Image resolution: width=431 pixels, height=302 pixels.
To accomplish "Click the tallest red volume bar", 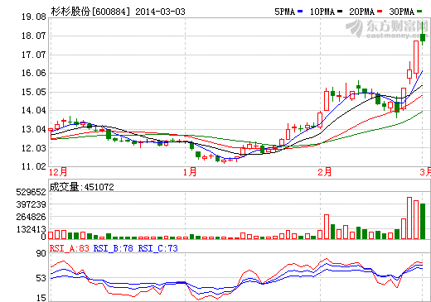I will 409,218.
